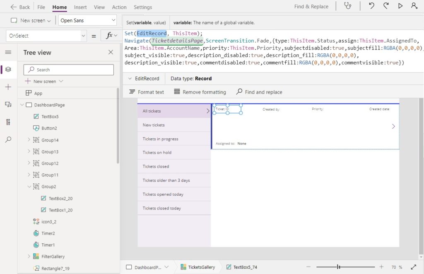Open the Insert pane from the left rail

click(8, 87)
